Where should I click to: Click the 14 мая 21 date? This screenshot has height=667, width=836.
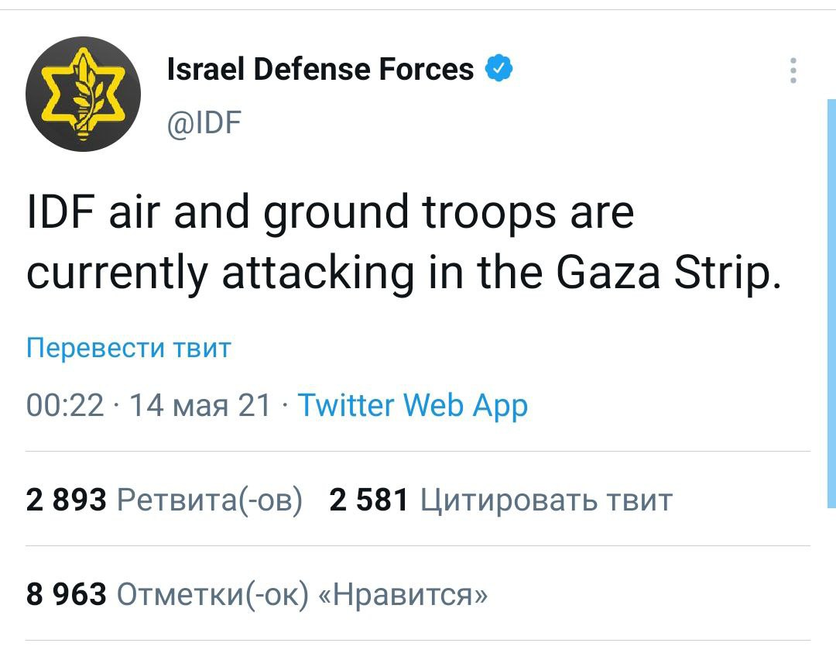pyautogui.click(x=200, y=405)
